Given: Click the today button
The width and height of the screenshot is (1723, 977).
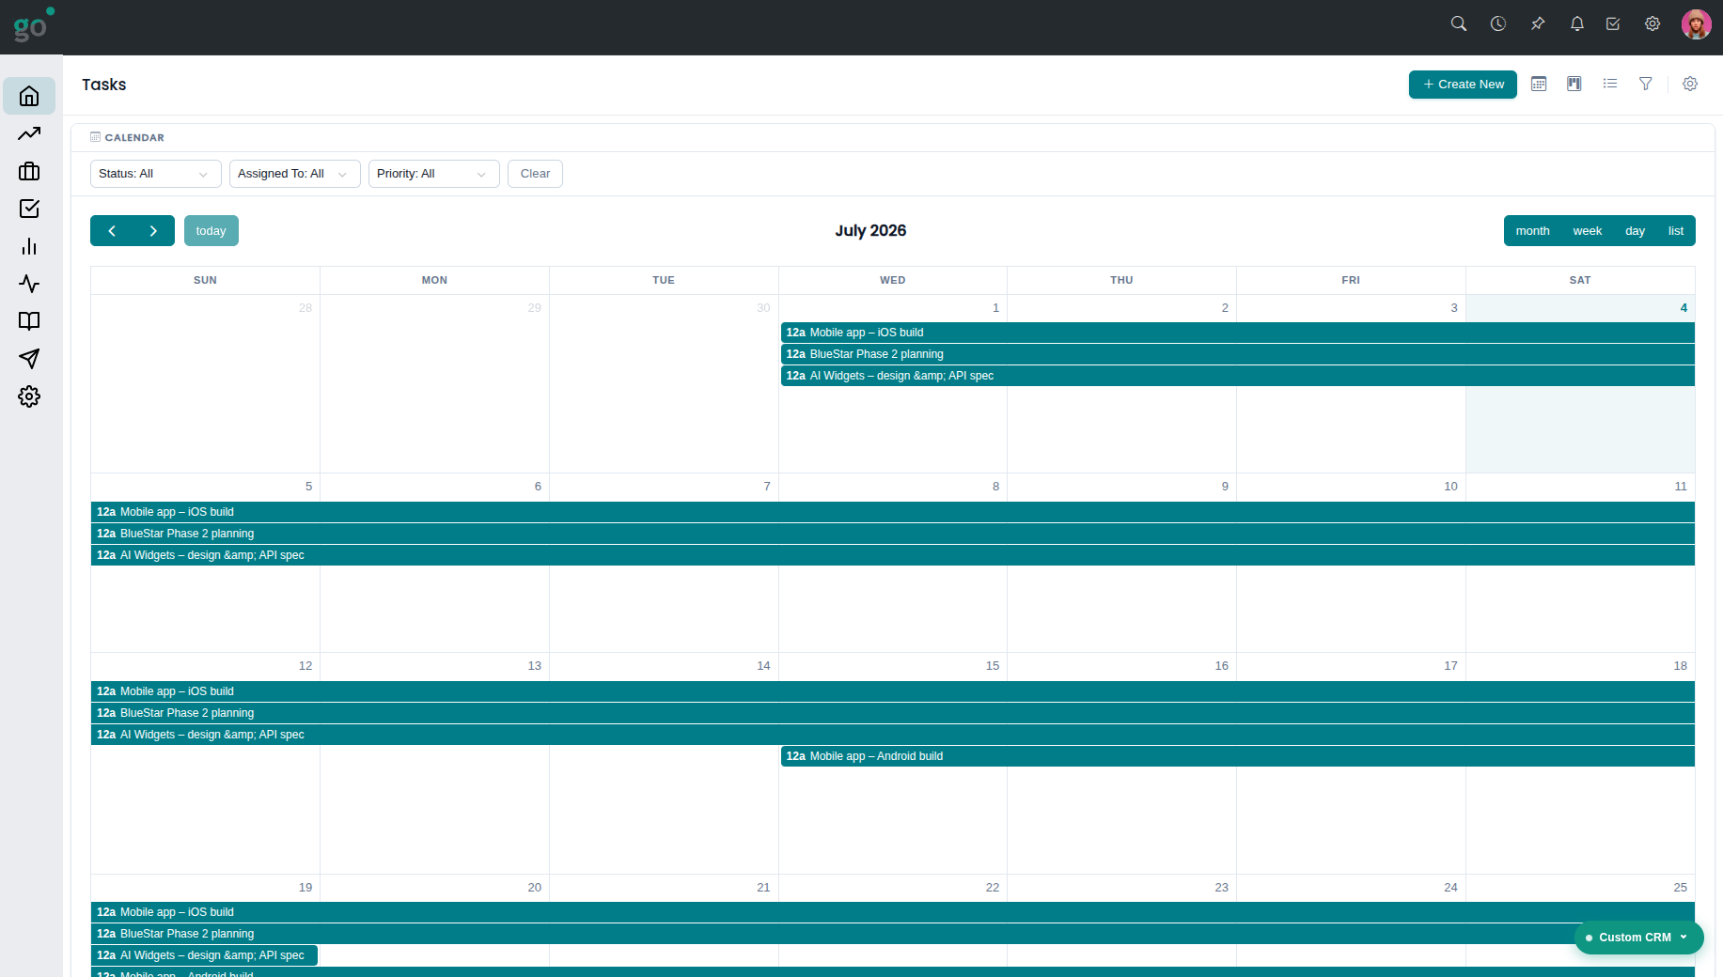Looking at the screenshot, I should (x=211, y=231).
